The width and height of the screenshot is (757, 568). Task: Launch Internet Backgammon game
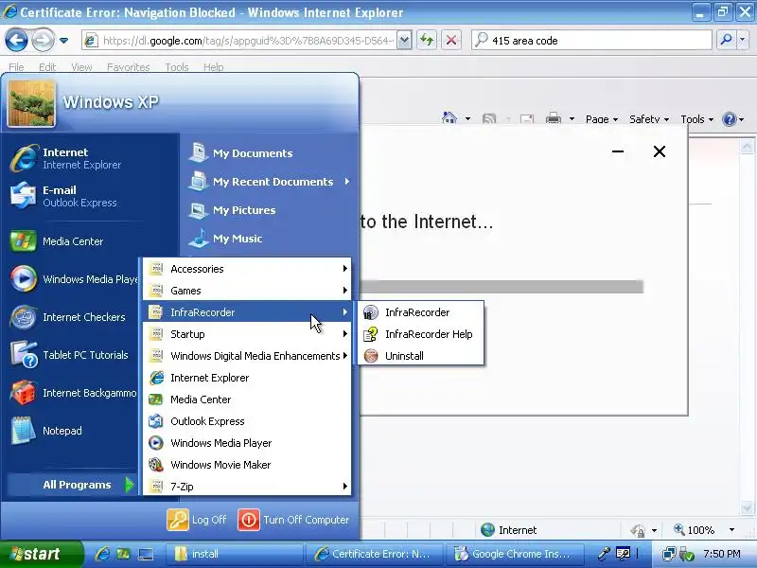[x=73, y=393]
